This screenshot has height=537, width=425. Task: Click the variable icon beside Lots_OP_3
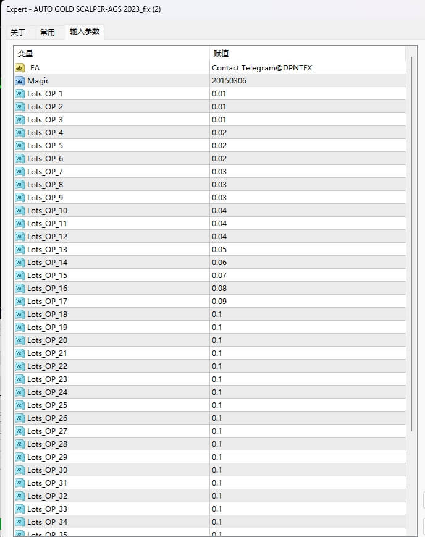pos(20,120)
